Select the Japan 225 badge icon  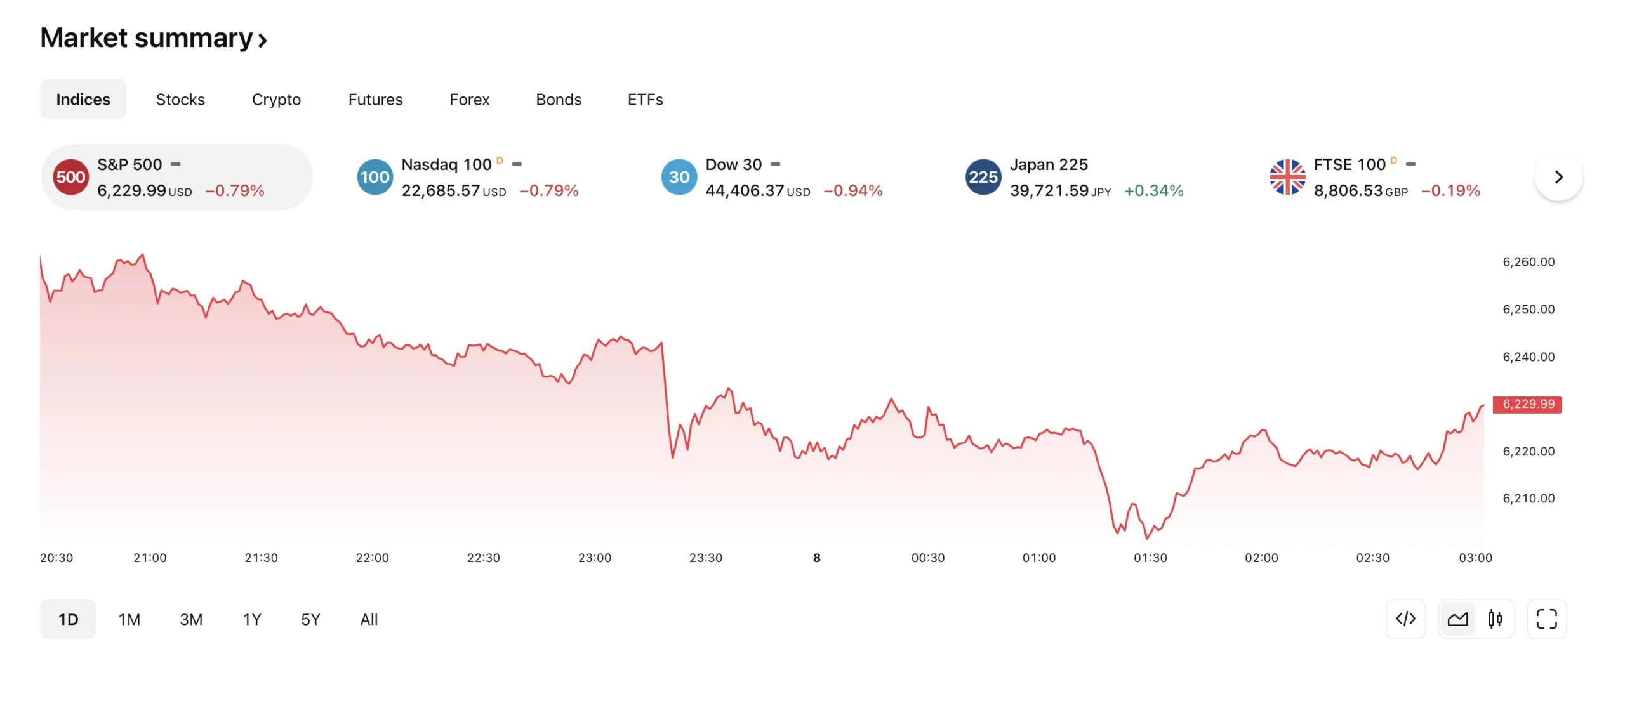(983, 177)
